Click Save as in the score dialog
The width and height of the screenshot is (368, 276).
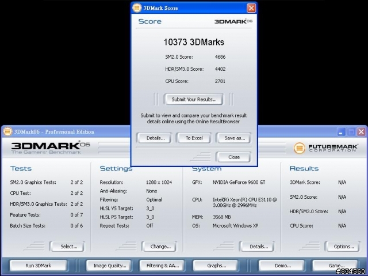pos(234,138)
